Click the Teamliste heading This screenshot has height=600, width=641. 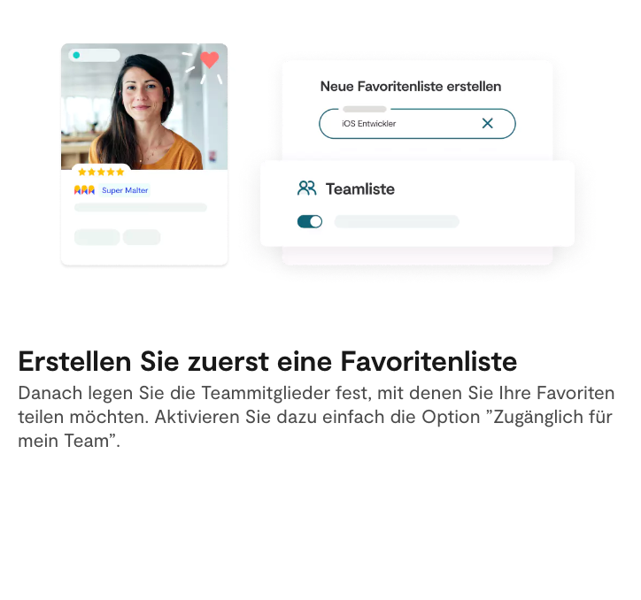[x=360, y=189]
